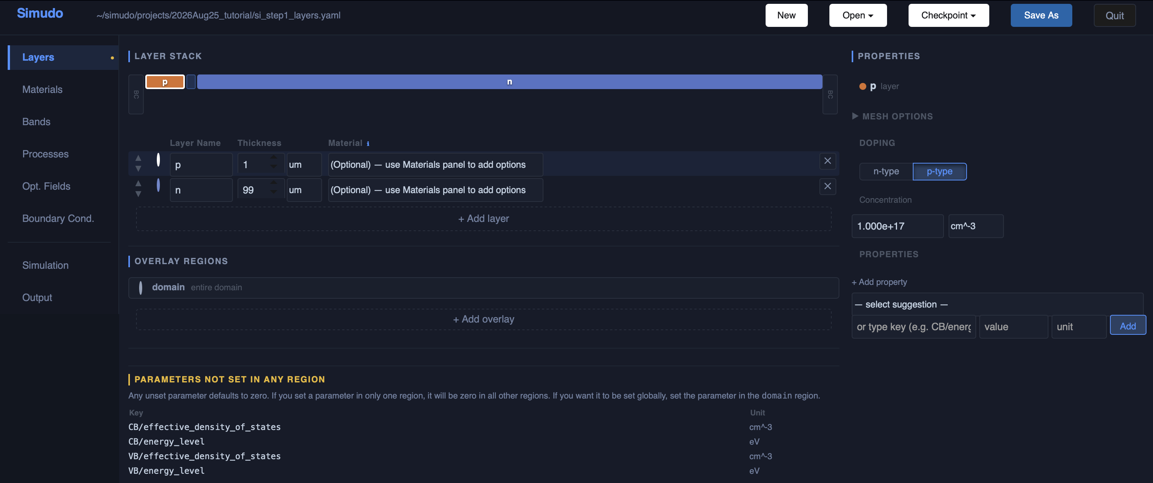Click the VB/energy_level parameter key
The height and width of the screenshot is (483, 1153).
(166, 470)
